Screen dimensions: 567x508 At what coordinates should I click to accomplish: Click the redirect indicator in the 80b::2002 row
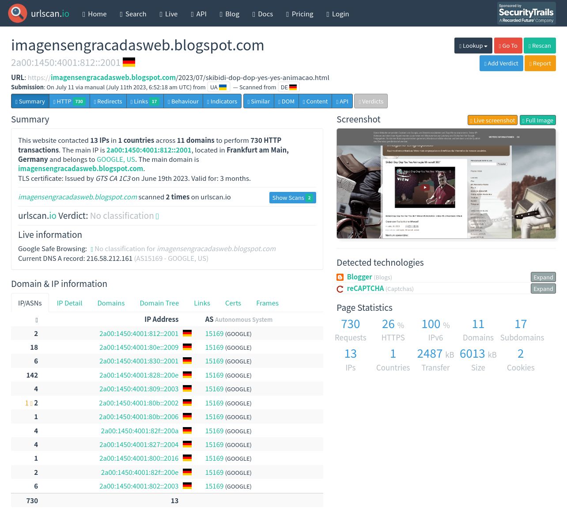29,403
